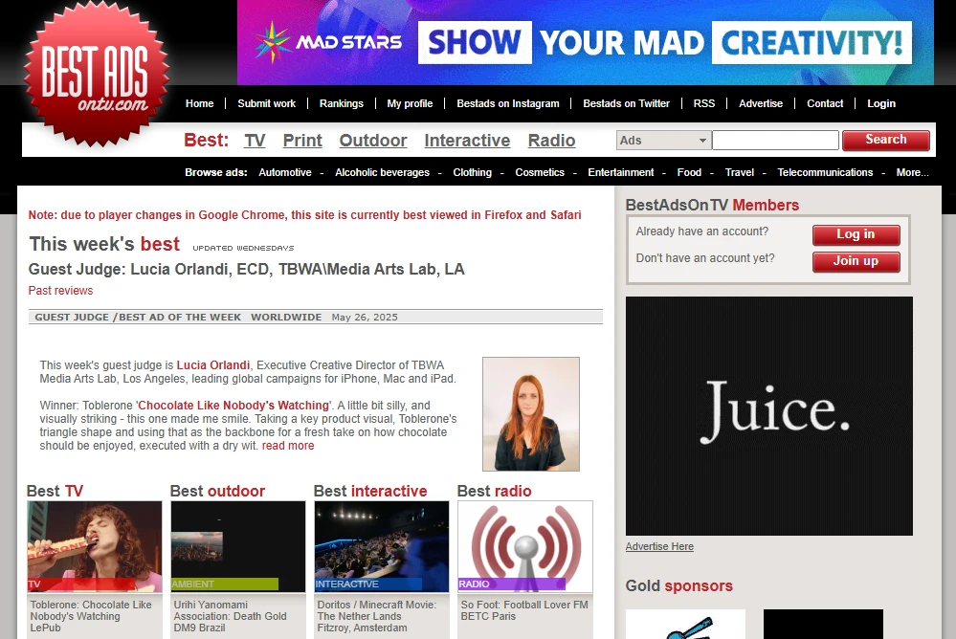The height and width of the screenshot is (639, 956).
Task: Open the read more link about Toblerone winner
Action: tap(288, 445)
